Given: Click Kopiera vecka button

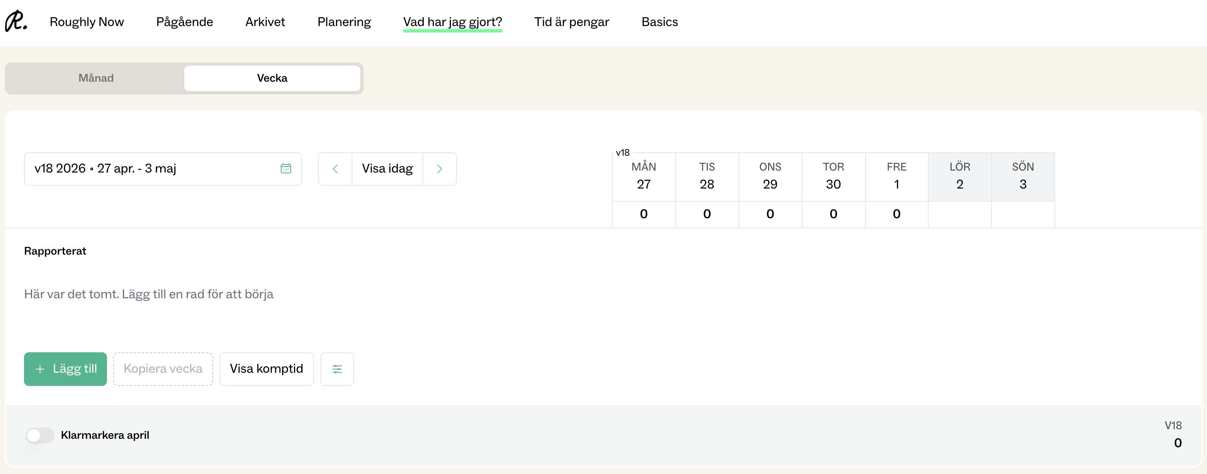Looking at the screenshot, I should pyautogui.click(x=163, y=369).
